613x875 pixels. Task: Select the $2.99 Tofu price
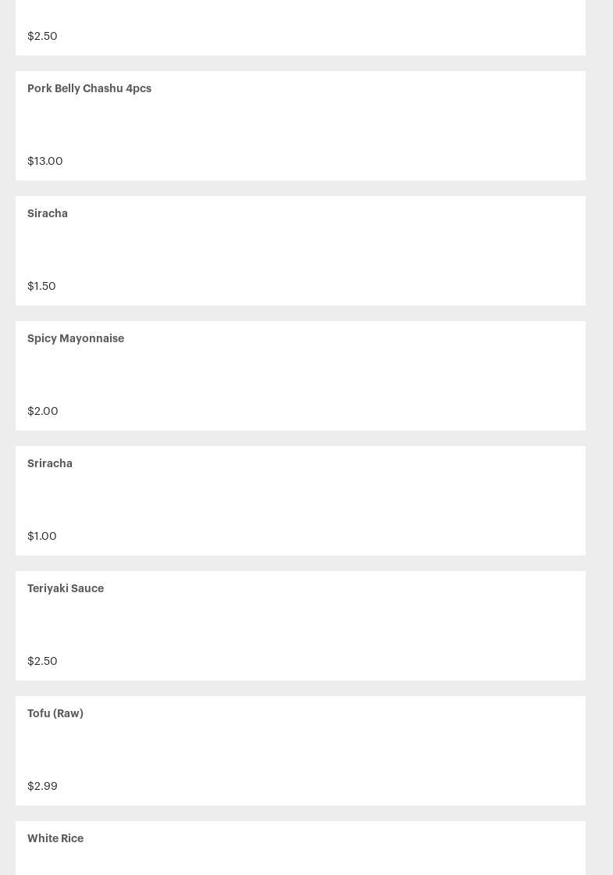click(42, 786)
